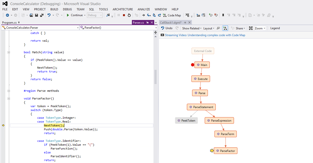Image resolution: width=313 pixels, height=163 pixels.
Task: Collapse the Match method outline
Action: (9, 52)
